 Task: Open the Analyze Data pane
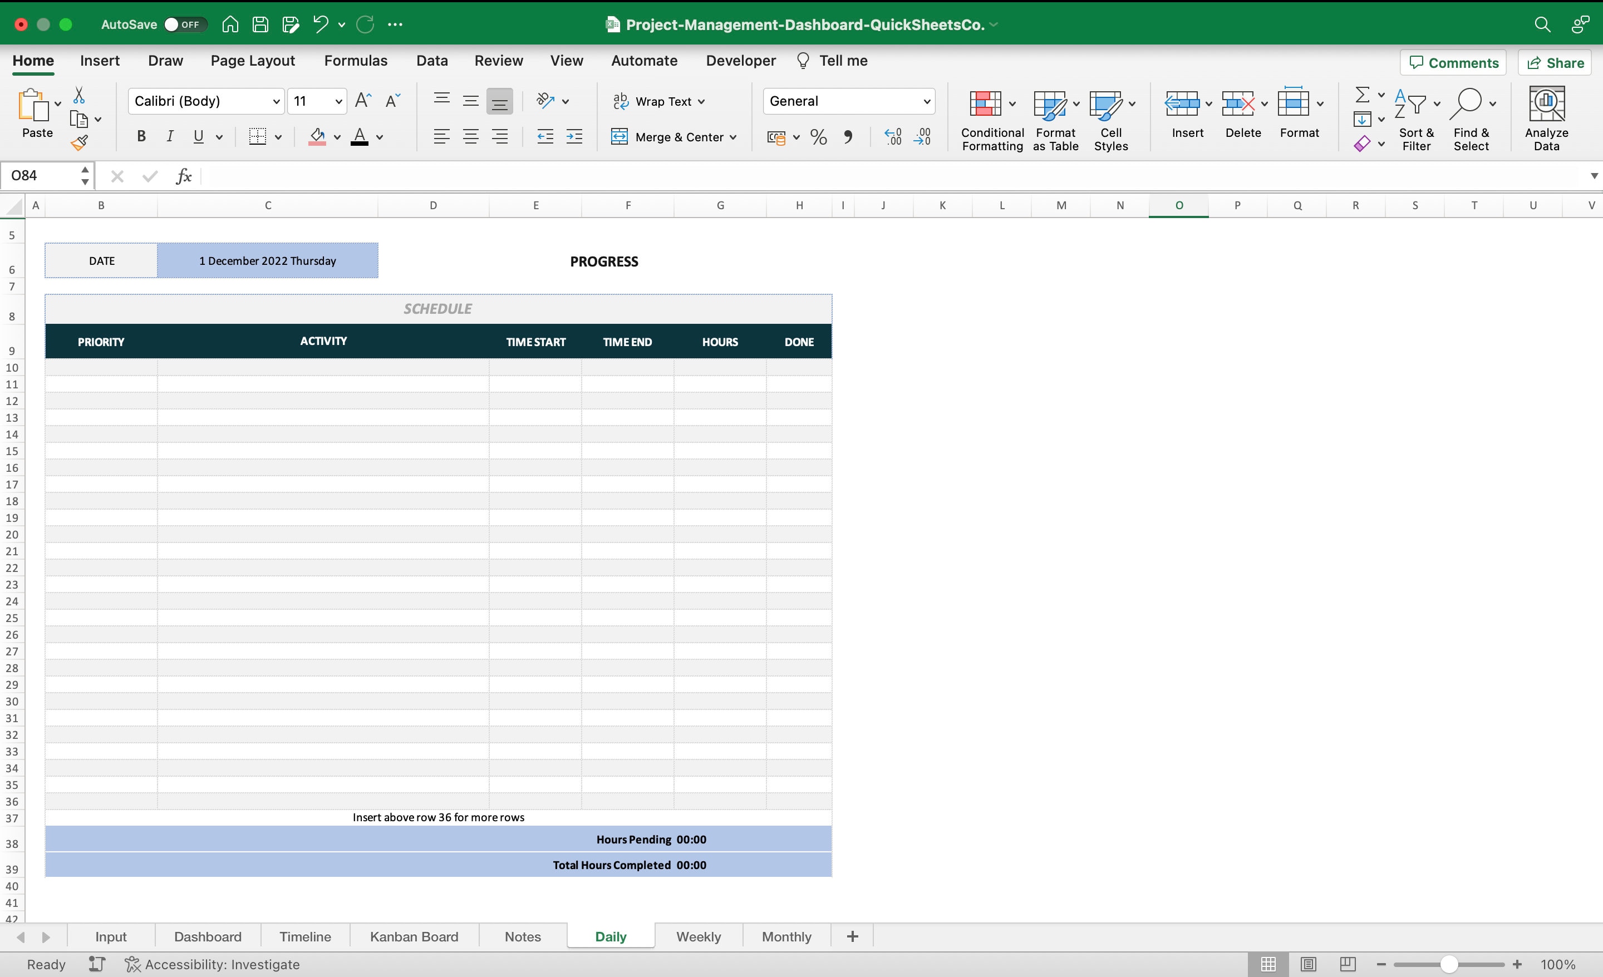tap(1547, 117)
